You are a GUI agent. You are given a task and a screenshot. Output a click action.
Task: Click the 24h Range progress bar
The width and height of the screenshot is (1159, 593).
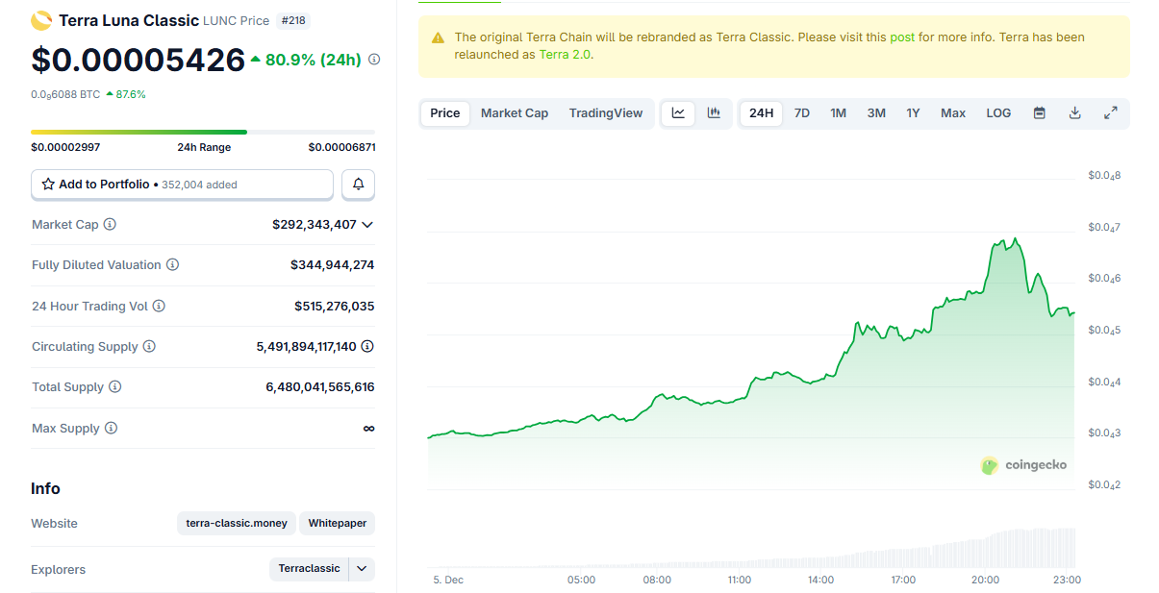(x=203, y=132)
